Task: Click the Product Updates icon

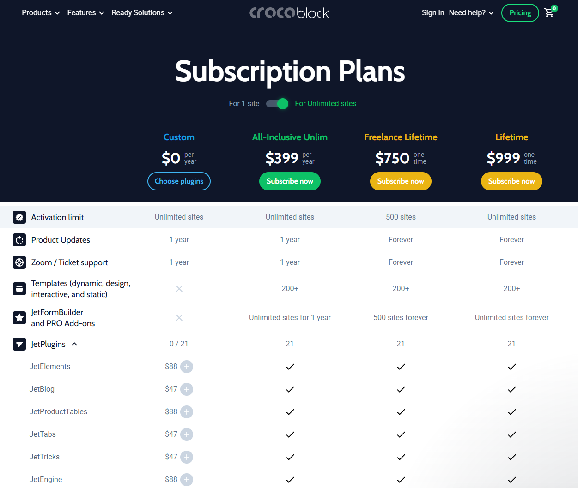Action: [x=19, y=240]
